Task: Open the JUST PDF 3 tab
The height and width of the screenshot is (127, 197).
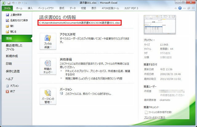Action: click(x=131, y=8)
